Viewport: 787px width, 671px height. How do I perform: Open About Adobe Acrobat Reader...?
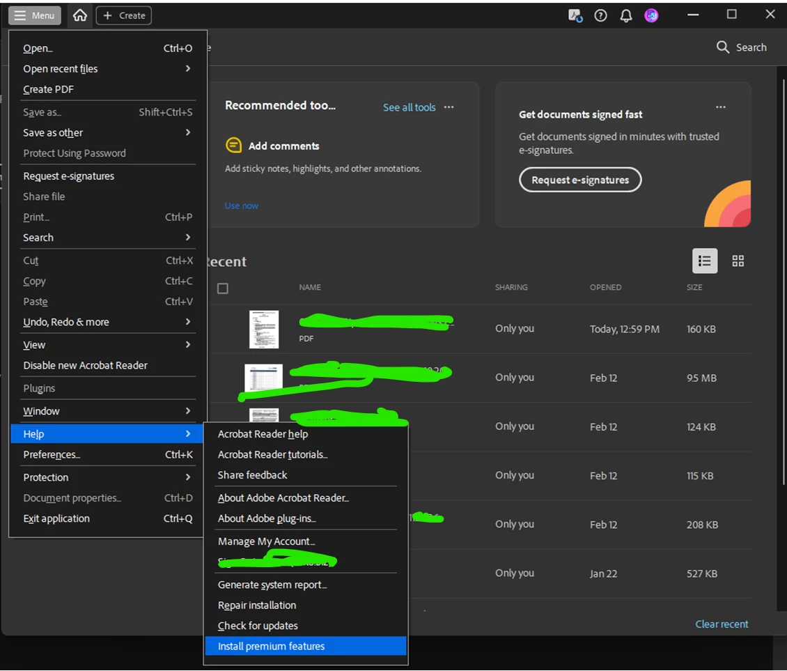pyautogui.click(x=306, y=498)
